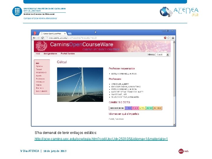Screen dimensions: 212x159
Task: Open a new browser tab
Action: (69, 34)
